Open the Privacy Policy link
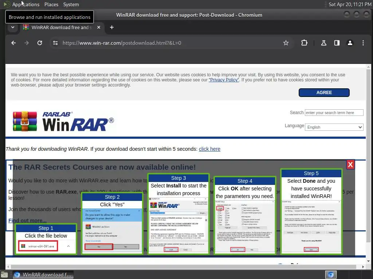The image size is (373, 279). 224,80
